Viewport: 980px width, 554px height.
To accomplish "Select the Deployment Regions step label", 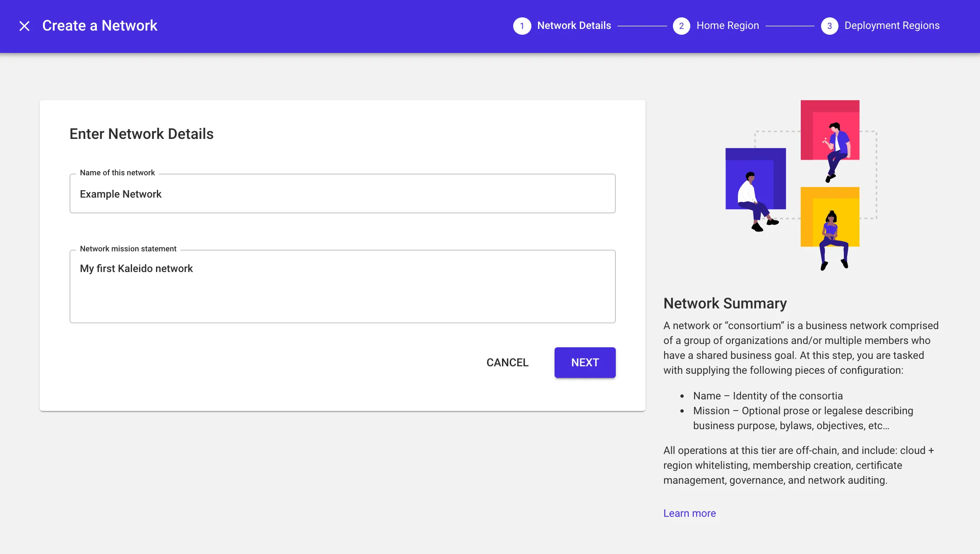I will click(x=892, y=26).
